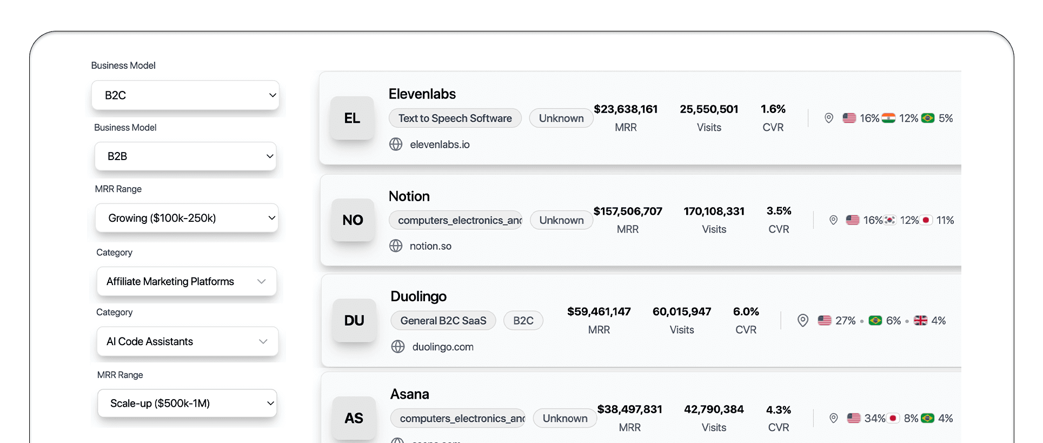Open the B2C Business Model dropdown
The width and height of the screenshot is (1043, 443).
185,95
